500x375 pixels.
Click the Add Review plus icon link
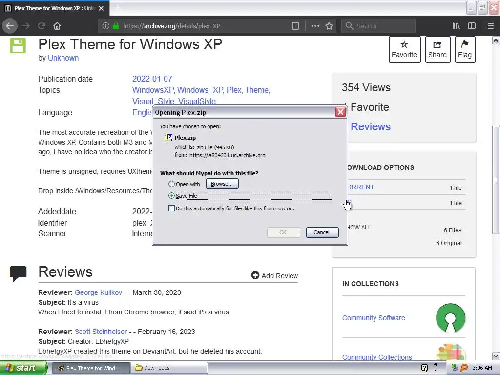click(274, 275)
